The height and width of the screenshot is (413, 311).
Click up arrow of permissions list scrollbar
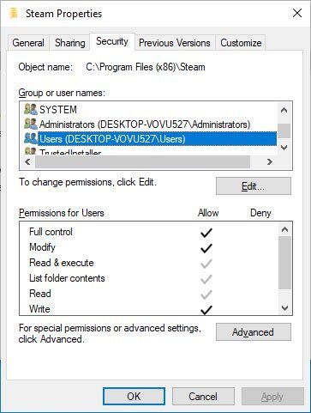coord(284,229)
